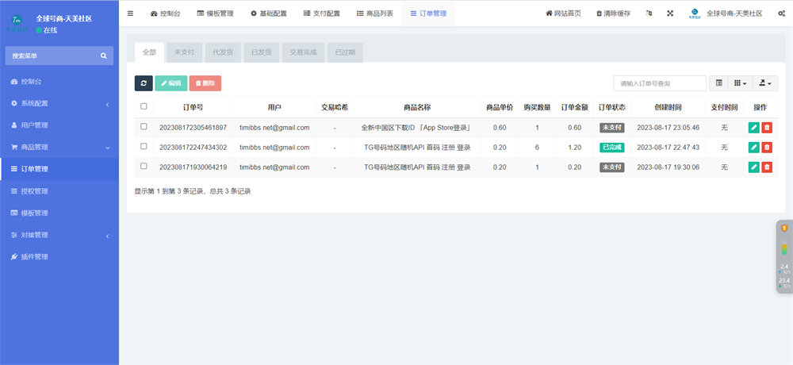793x365 pixels.
Task: Open the export data dropdown
Action: (765, 83)
